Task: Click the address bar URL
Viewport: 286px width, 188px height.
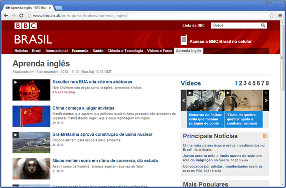Action: pyautogui.click(x=80, y=16)
